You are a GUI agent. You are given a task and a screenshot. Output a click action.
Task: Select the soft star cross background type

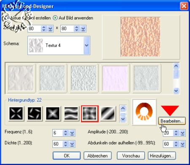click(x=53, y=114)
